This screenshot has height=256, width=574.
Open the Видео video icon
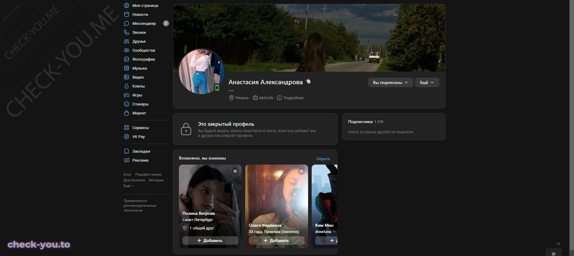pyautogui.click(x=127, y=77)
